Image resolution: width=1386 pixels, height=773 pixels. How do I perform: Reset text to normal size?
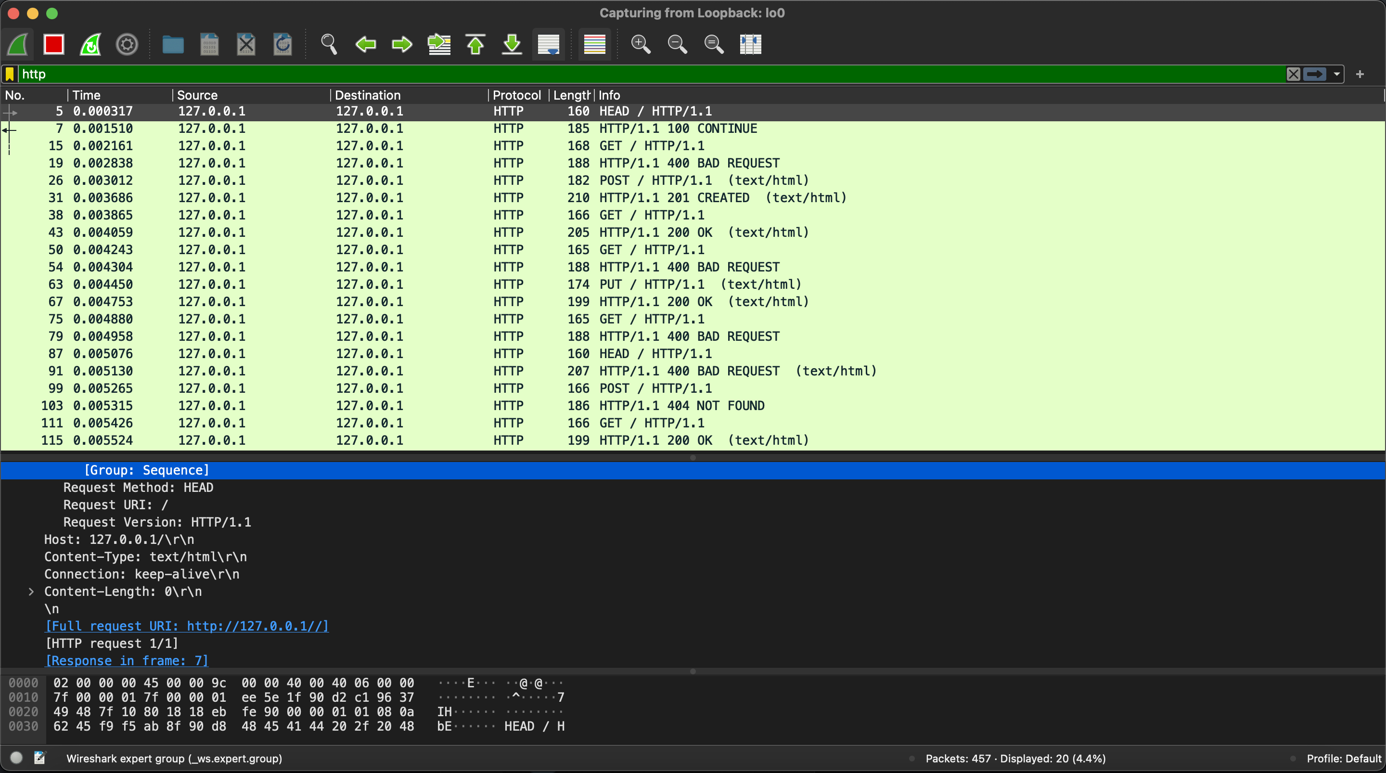point(713,44)
